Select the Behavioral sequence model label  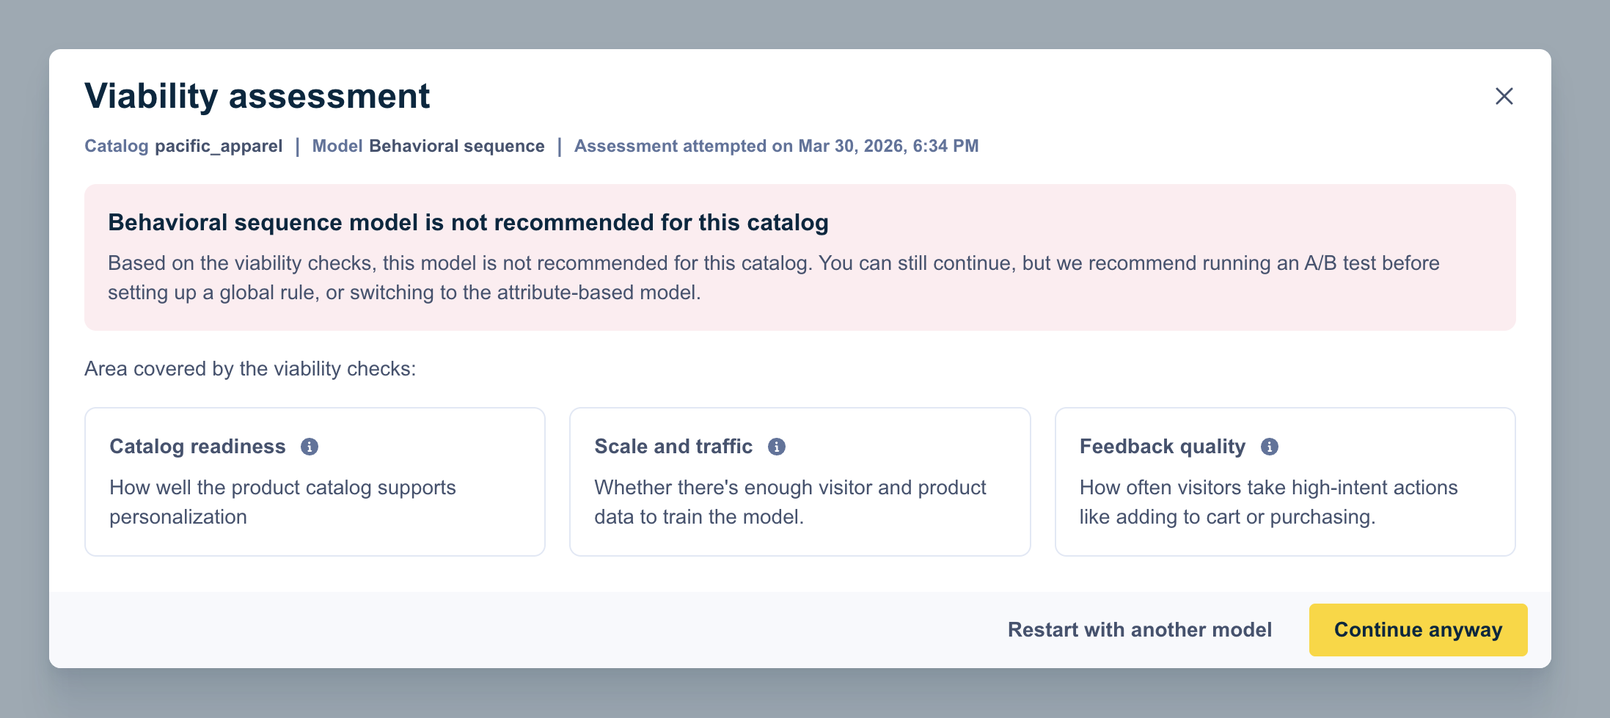[457, 145]
